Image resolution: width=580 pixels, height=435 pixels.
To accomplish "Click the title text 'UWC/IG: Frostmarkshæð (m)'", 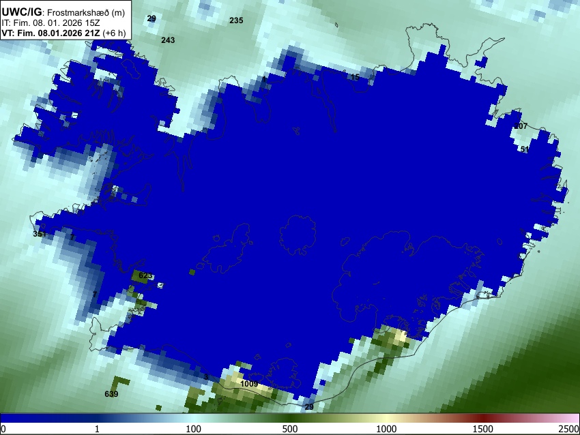I will 63,12.
